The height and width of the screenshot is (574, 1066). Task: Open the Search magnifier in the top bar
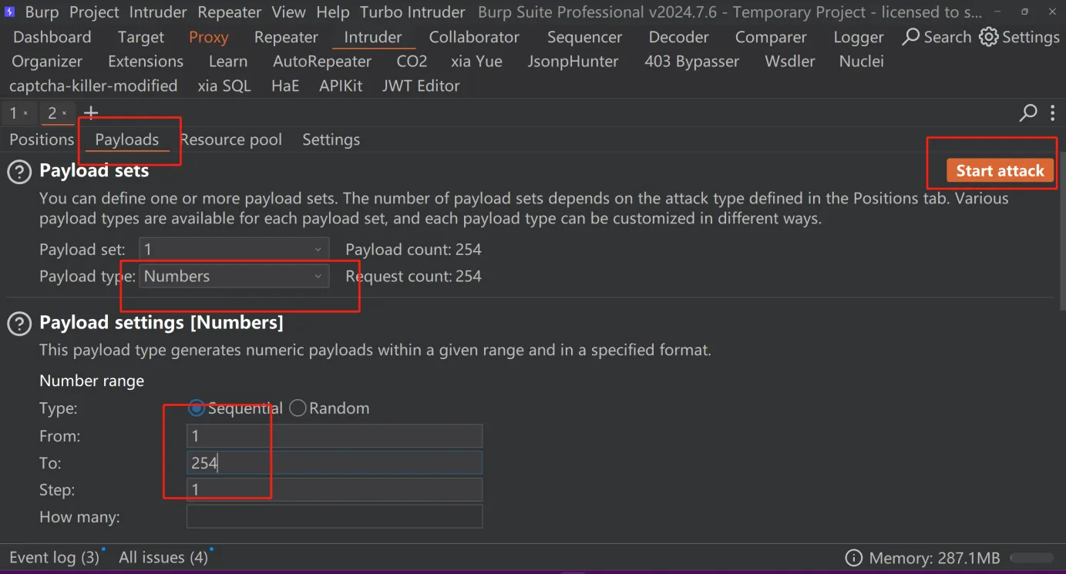(911, 37)
